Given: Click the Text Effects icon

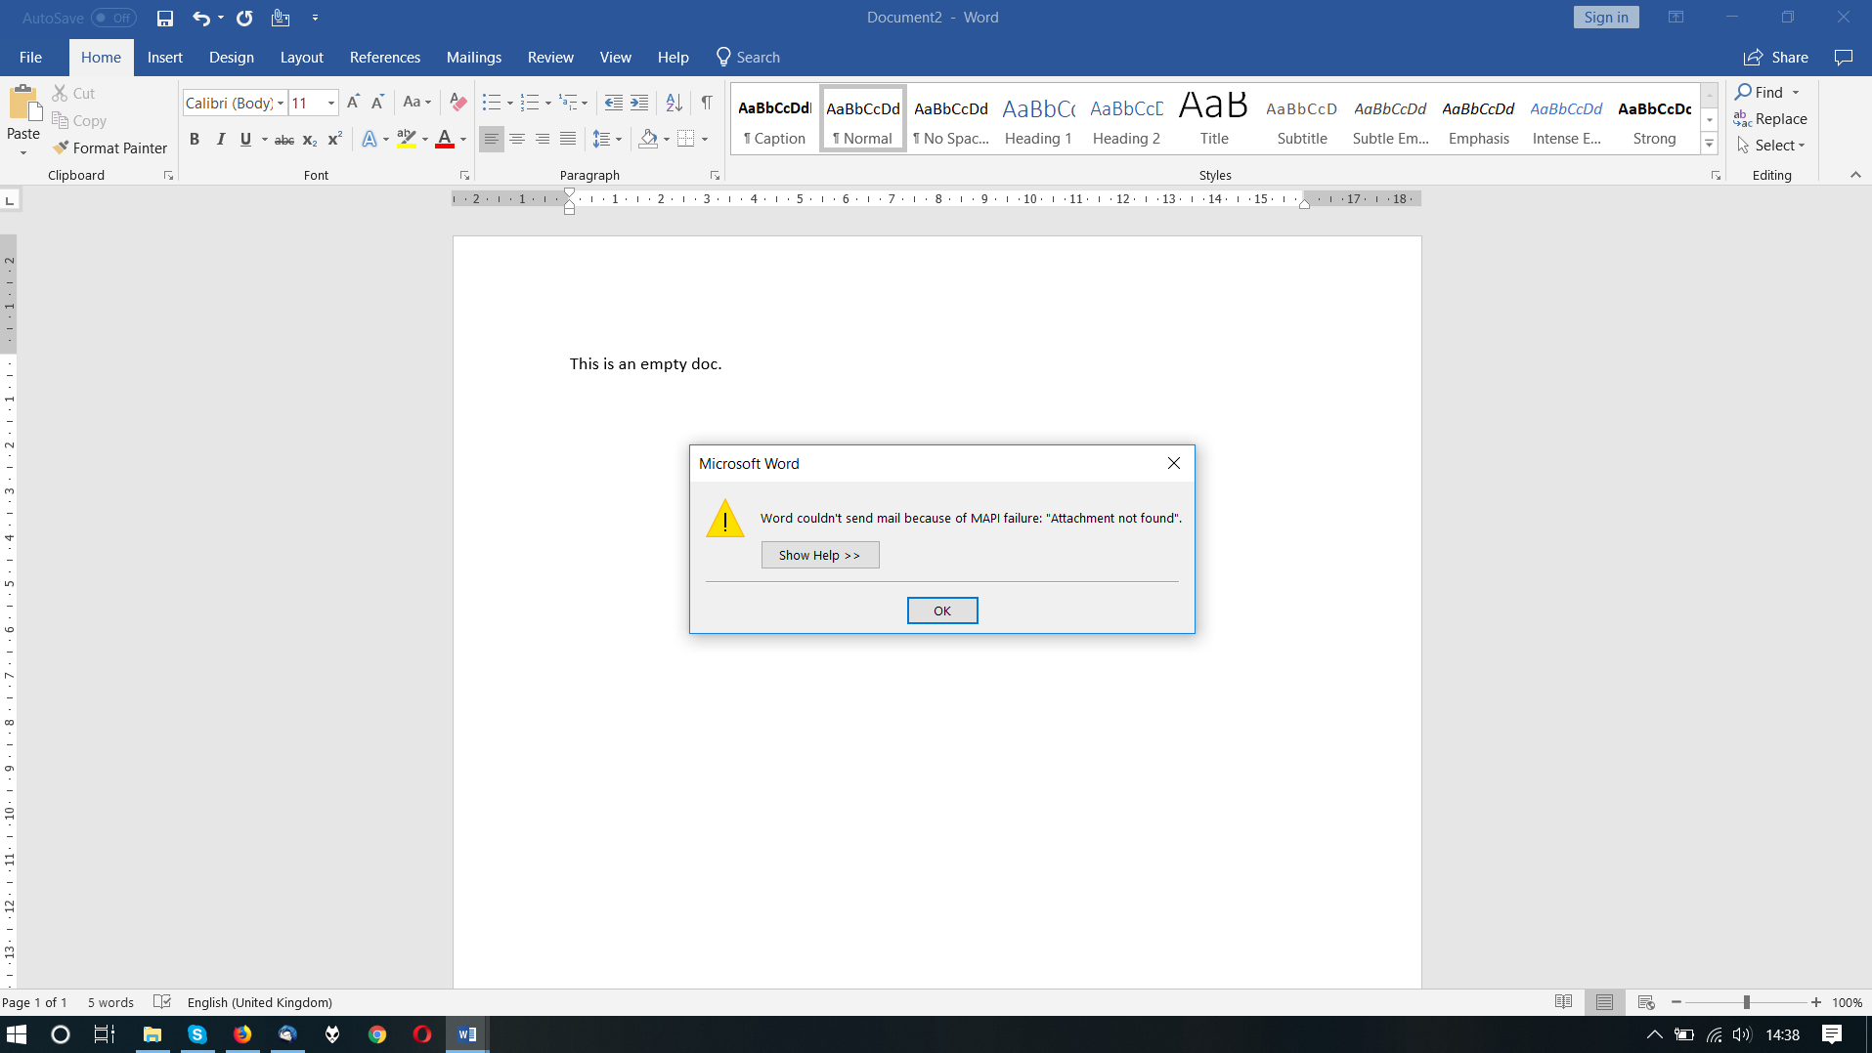Looking at the screenshot, I should click(370, 139).
